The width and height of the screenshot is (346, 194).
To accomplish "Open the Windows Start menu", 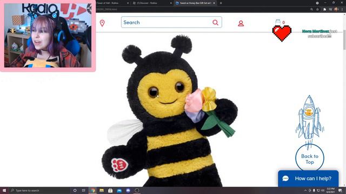I will click(x=4, y=190).
